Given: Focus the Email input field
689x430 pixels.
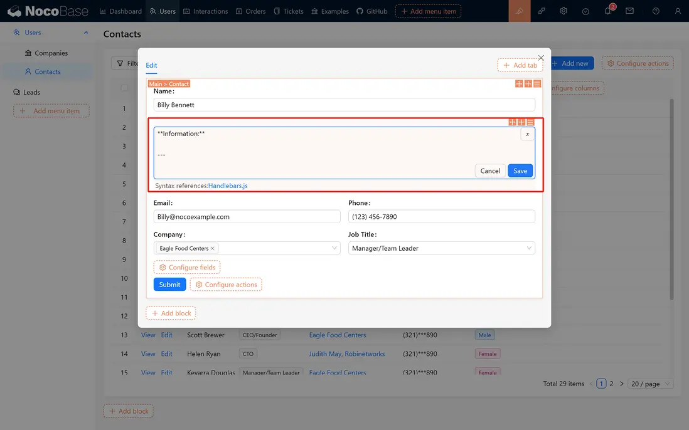Looking at the screenshot, I should pyautogui.click(x=247, y=216).
